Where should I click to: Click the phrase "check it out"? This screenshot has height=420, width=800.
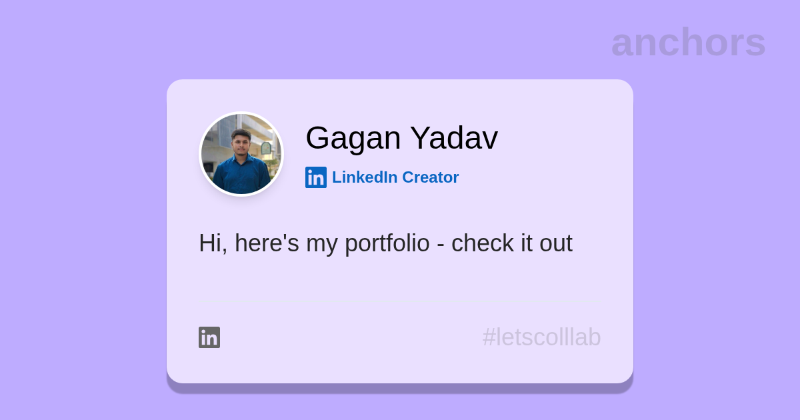511,243
